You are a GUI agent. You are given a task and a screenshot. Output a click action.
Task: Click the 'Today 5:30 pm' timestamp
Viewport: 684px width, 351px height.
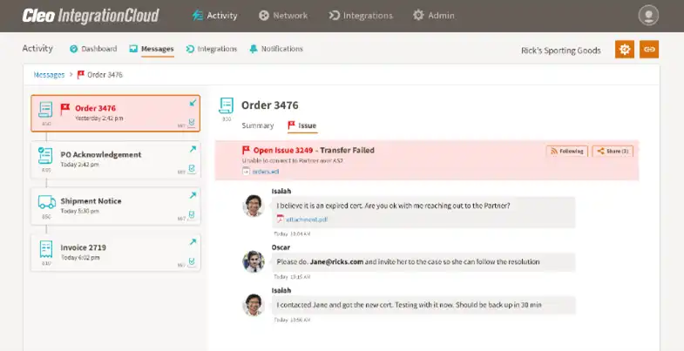click(80, 211)
